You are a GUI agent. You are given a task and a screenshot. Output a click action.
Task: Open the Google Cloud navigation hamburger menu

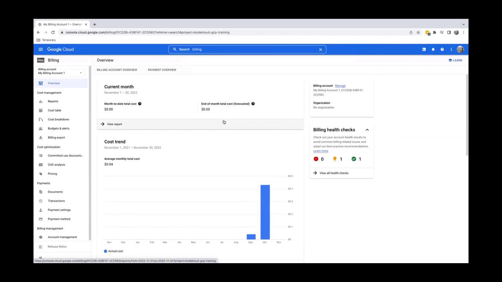[x=40, y=49]
